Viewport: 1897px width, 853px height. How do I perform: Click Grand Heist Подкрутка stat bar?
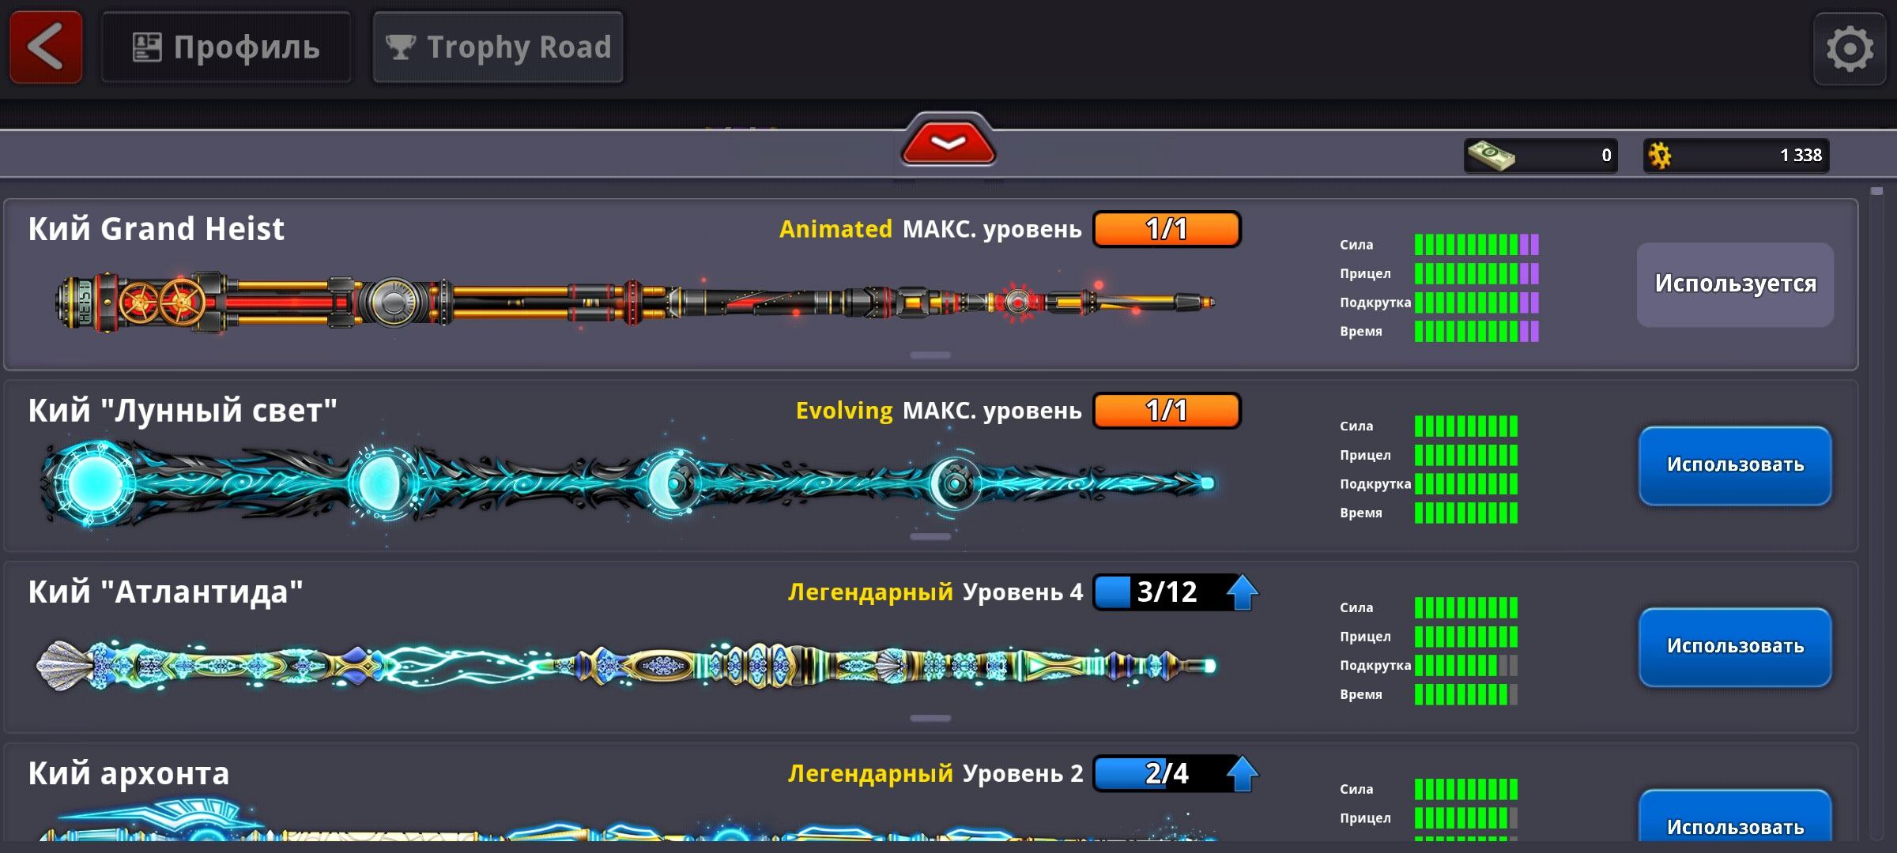pos(1476,302)
